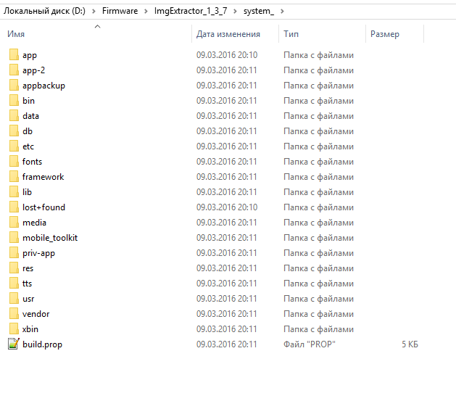Sort by Тип column header
This screenshot has height=401, width=456.
coord(291,34)
